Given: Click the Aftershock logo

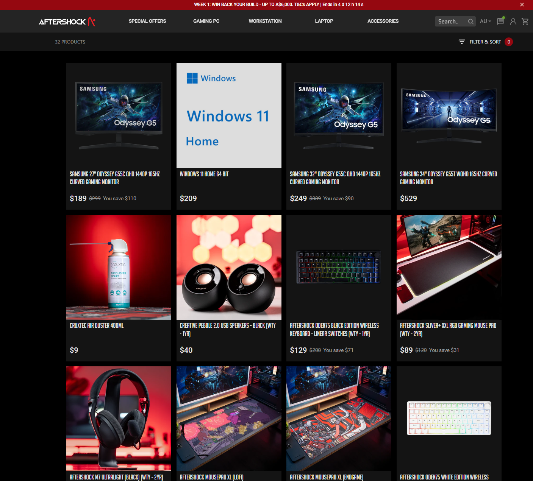Looking at the screenshot, I should pos(67,22).
